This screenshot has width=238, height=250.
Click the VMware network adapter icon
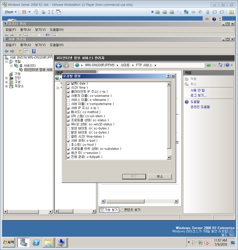pyautogui.click(x=186, y=12)
